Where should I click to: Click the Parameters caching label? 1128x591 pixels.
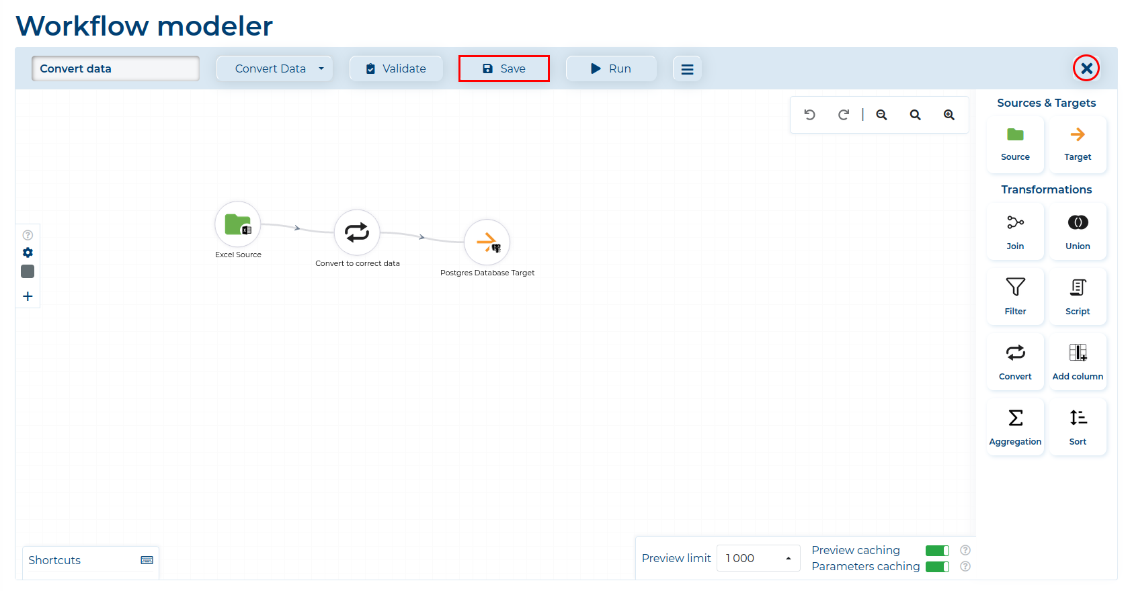pyautogui.click(x=865, y=566)
